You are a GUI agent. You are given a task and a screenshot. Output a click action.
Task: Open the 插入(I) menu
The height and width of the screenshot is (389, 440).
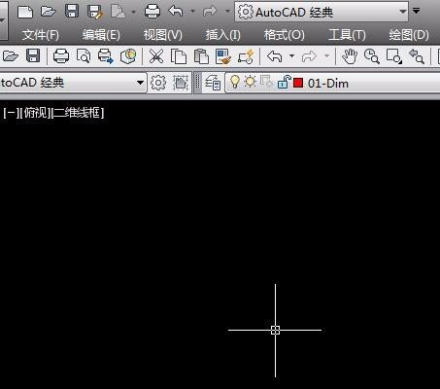point(222,35)
